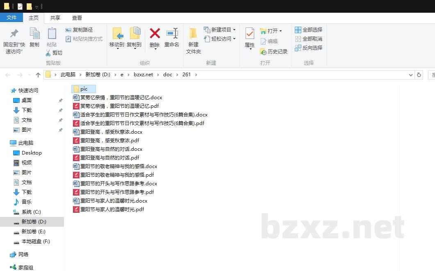
Task: Unpin 桌面 from Quick Access
Action: pos(60,100)
